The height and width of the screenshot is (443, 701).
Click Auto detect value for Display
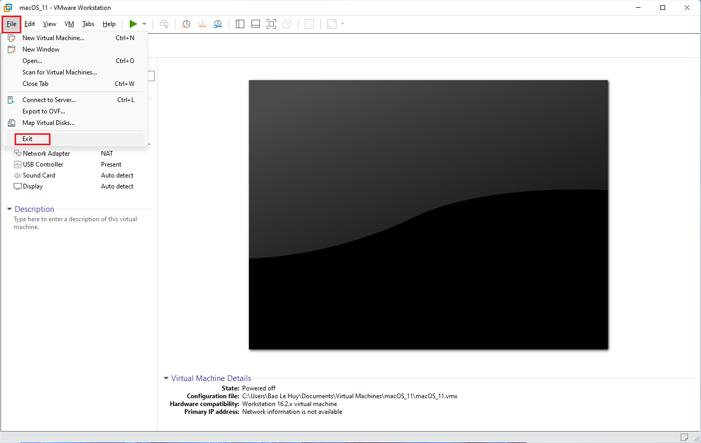117,186
